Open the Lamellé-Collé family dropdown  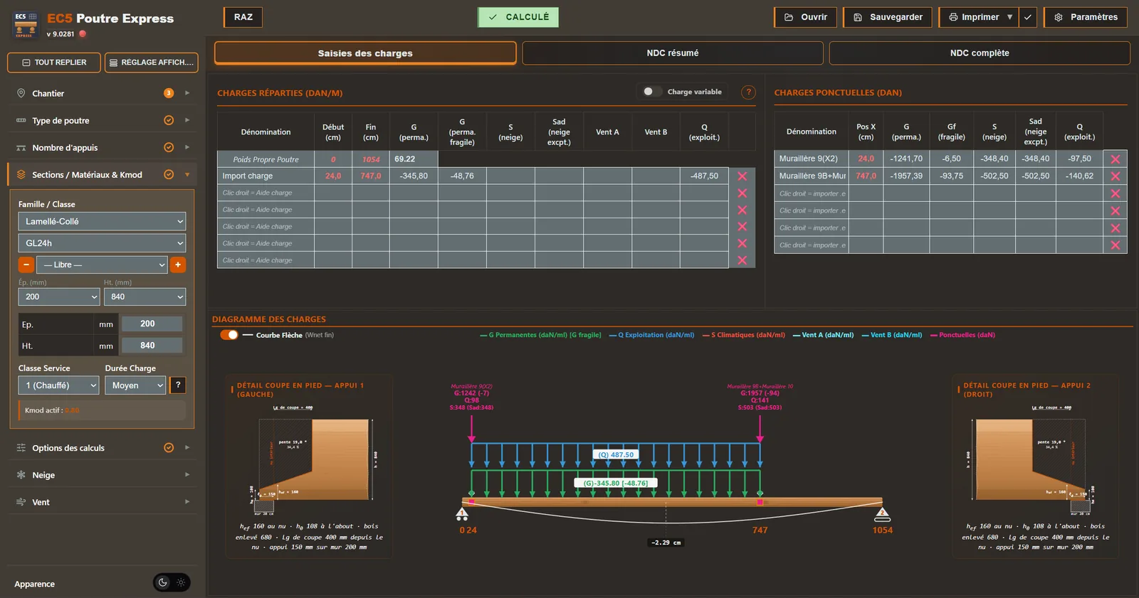point(102,221)
